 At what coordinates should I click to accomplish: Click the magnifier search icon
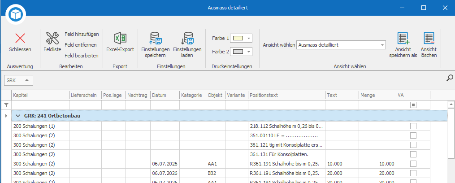click(450, 78)
